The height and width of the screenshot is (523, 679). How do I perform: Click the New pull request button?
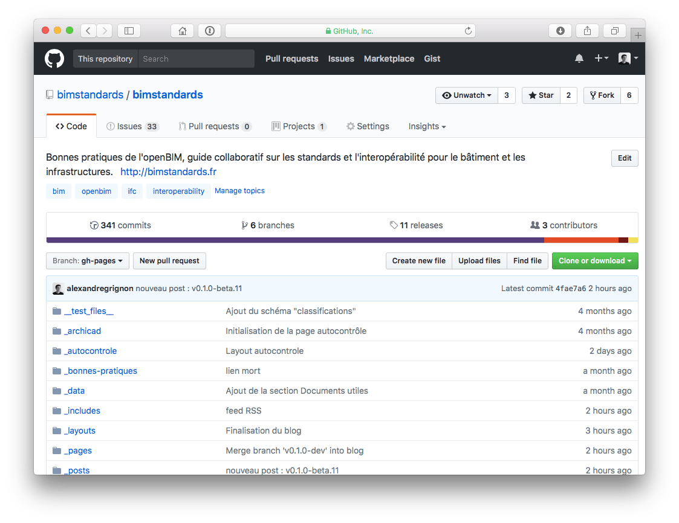pyautogui.click(x=169, y=261)
